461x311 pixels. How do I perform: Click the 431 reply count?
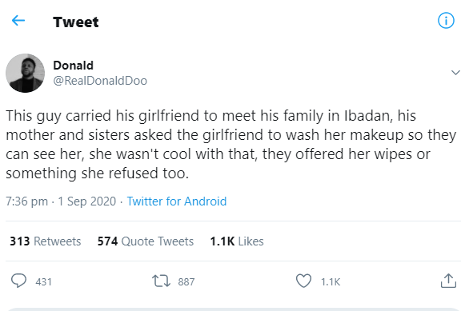(x=43, y=282)
